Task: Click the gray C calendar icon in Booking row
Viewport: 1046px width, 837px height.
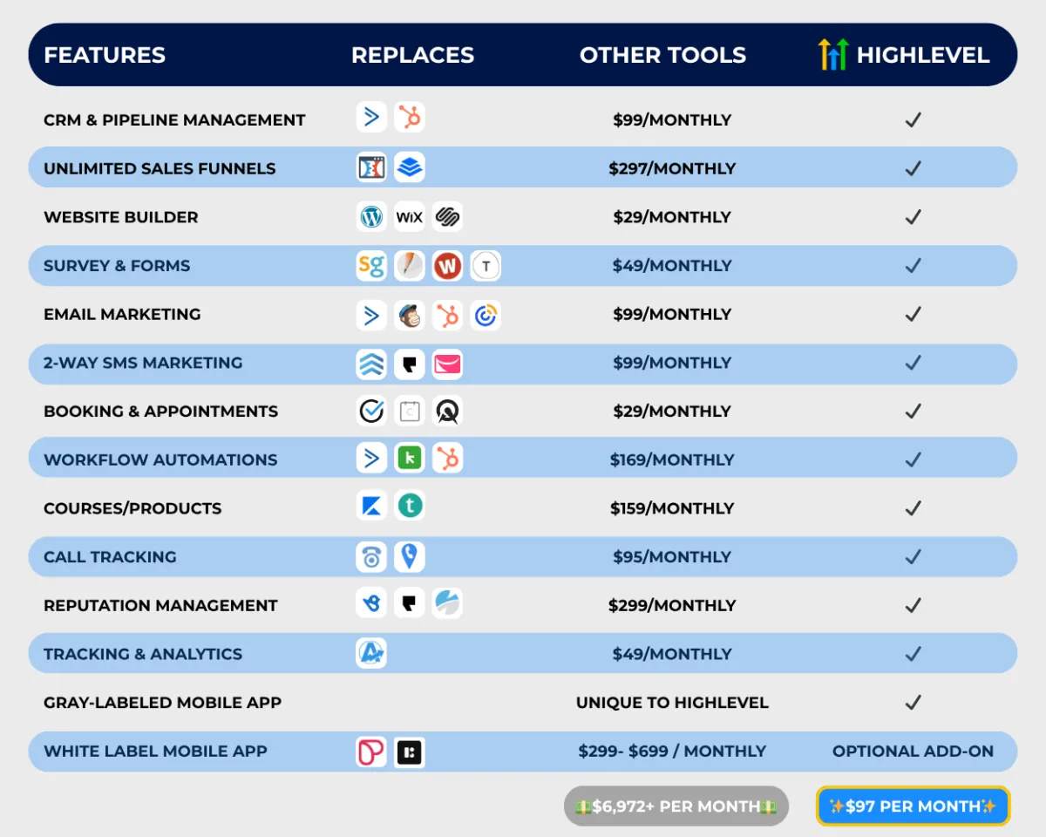Action: point(410,411)
